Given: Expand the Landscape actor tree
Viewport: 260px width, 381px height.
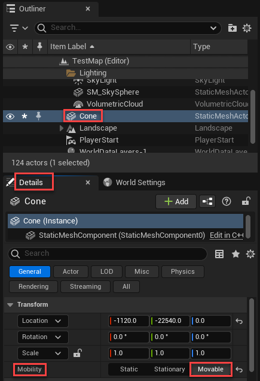Looking at the screenshot, I should pos(62,128).
